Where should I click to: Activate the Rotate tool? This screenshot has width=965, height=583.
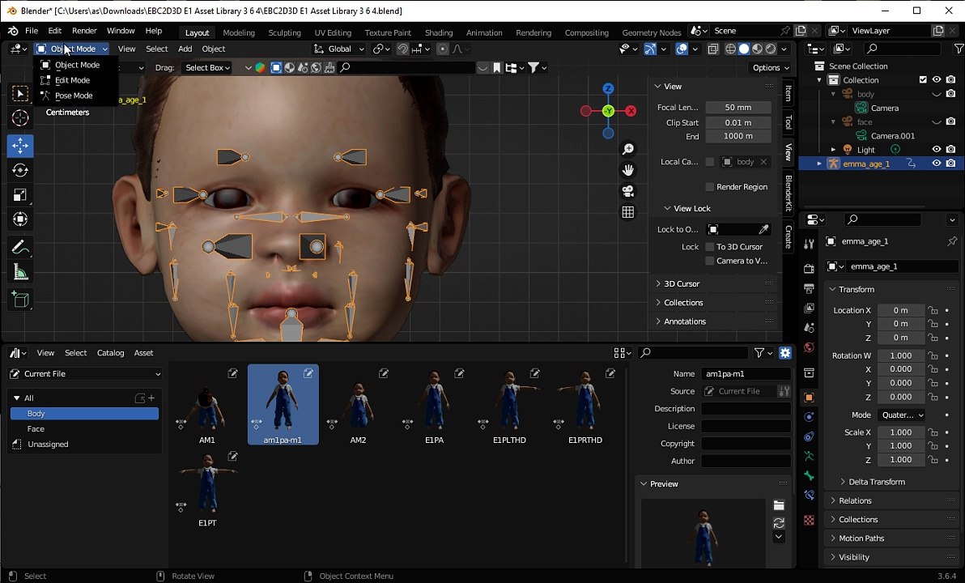(x=19, y=171)
